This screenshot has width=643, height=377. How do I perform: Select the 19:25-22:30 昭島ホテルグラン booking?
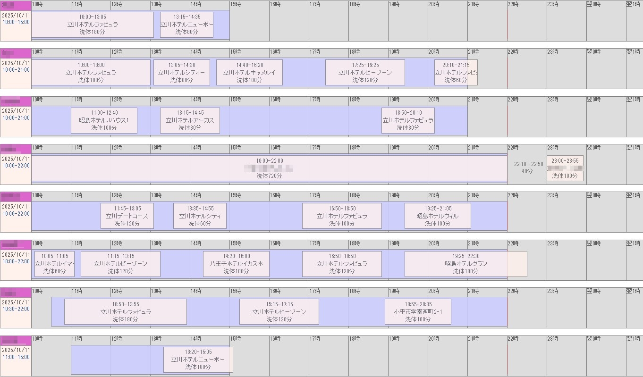click(465, 264)
